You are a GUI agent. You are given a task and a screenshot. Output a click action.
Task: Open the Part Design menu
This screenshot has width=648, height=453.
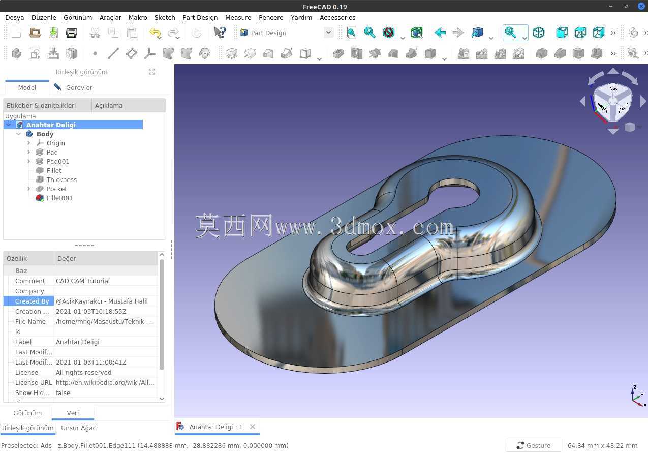[x=200, y=17]
